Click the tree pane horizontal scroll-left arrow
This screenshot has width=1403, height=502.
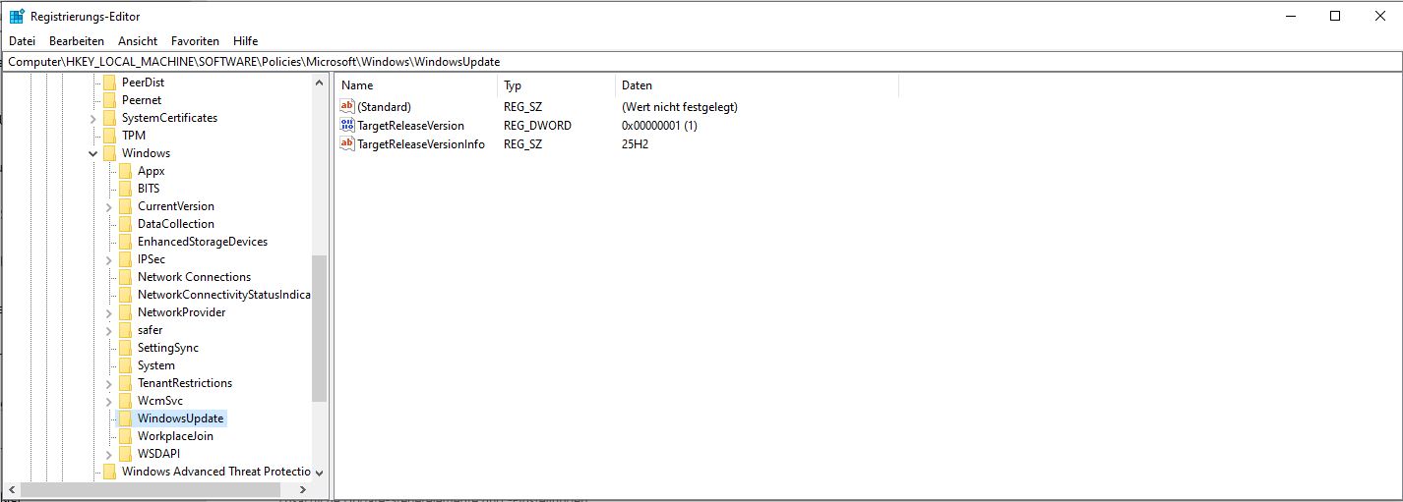tap(10, 489)
